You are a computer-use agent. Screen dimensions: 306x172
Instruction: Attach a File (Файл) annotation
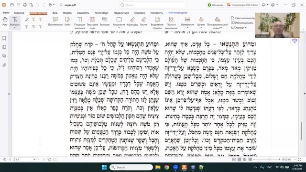tap(67, 21)
